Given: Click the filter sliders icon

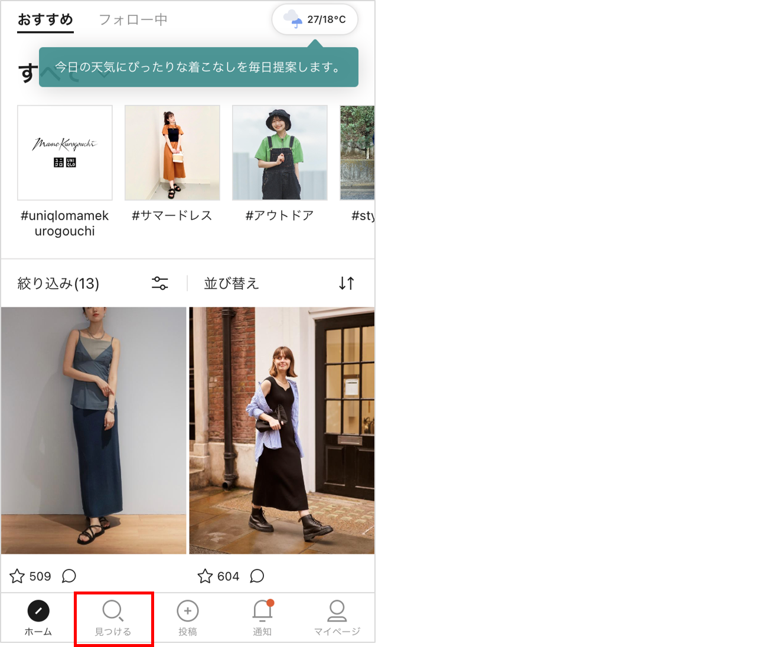Looking at the screenshot, I should coord(160,283).
